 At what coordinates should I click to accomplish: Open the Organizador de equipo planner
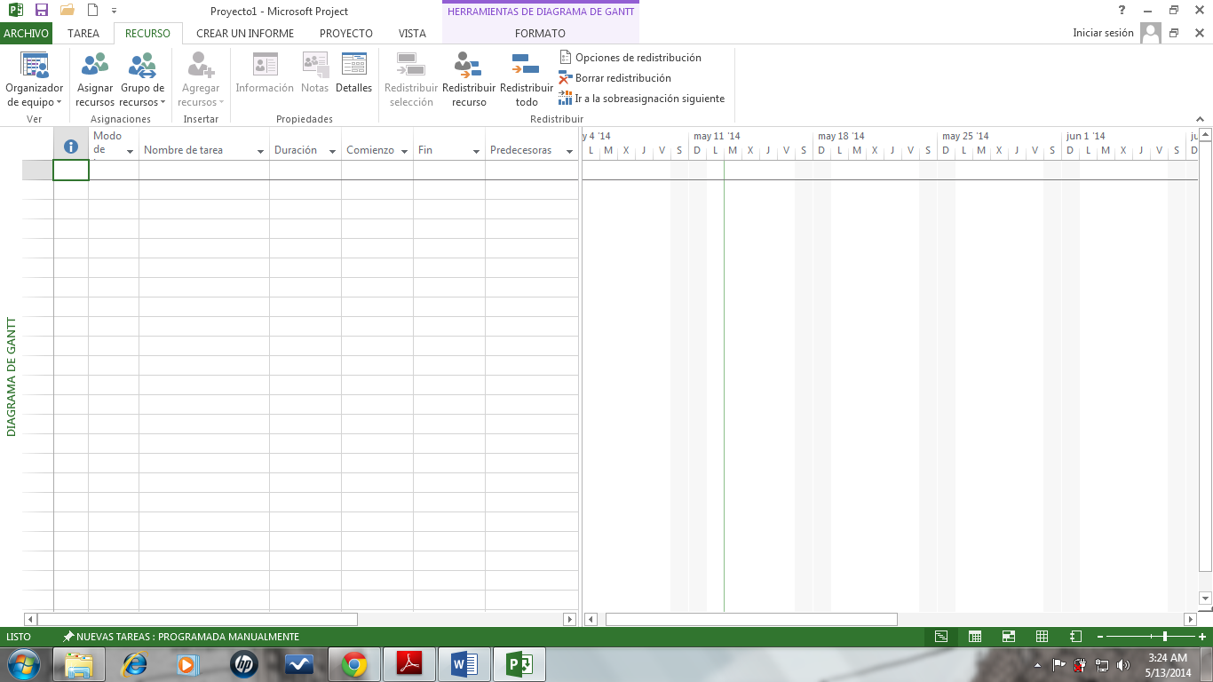(x=35, y=79)
